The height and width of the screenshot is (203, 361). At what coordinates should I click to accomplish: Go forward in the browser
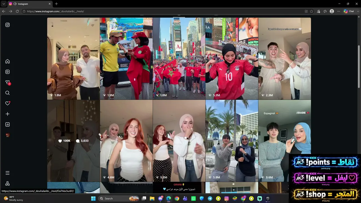tap(10, 11)
